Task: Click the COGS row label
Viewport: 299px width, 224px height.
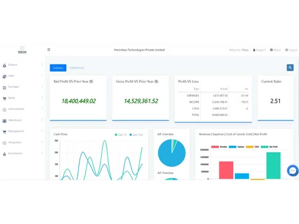Action: tap(196, 109)
